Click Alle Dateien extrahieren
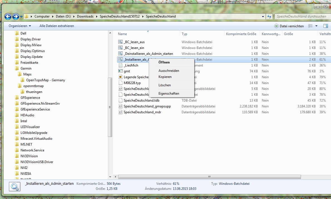The image size is (331, 199). (57, 26)
